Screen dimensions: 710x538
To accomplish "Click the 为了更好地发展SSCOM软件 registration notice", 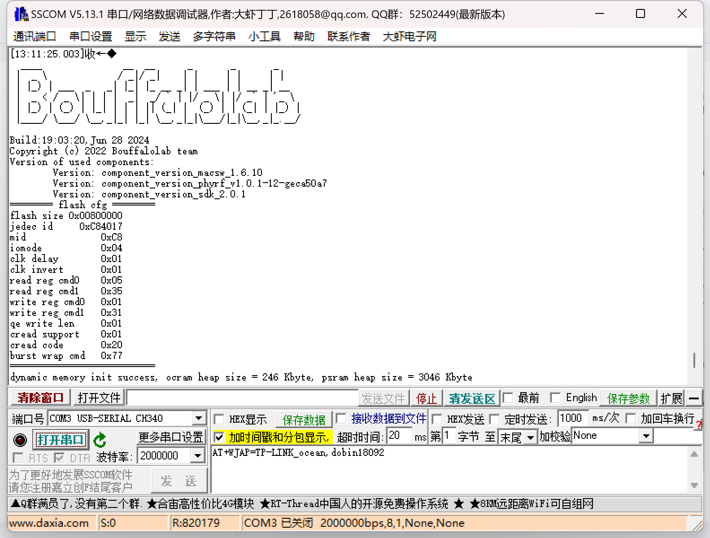I will [x=71, y=481].
